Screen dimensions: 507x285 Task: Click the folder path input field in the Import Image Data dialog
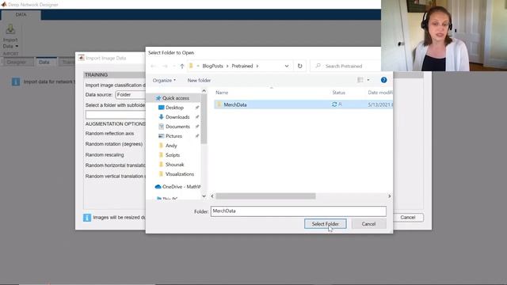pos(115,115)
